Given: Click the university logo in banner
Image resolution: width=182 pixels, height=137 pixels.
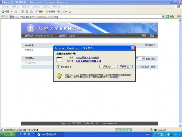Looking at the screenshot, I should click(x=31, y=28).
